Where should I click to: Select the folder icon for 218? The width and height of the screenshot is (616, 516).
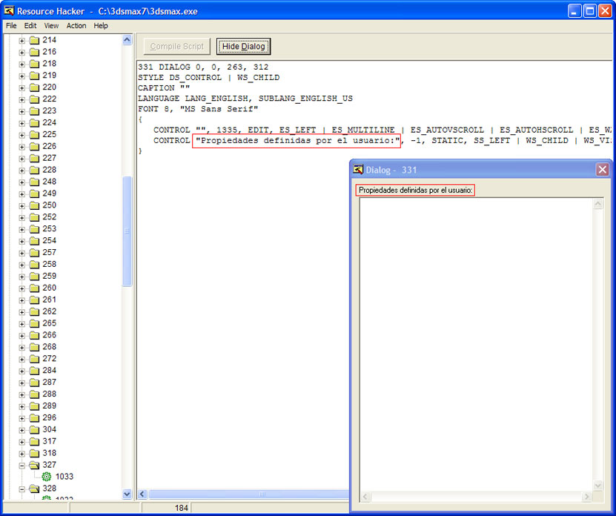[35, 64]
